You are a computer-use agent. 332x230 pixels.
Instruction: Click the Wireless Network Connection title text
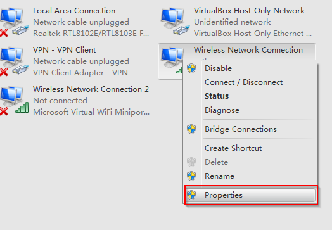pos(248,50)
